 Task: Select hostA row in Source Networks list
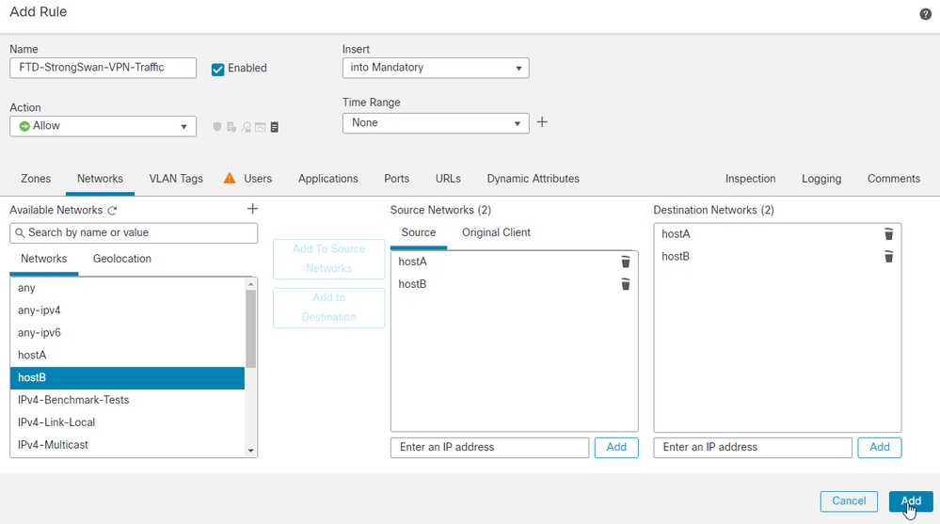pos(515,262)
